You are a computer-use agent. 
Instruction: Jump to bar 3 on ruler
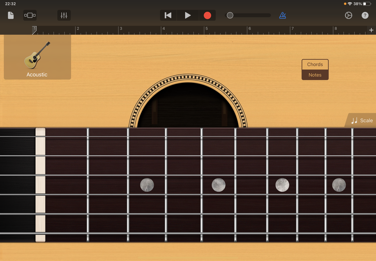(121, 30)
